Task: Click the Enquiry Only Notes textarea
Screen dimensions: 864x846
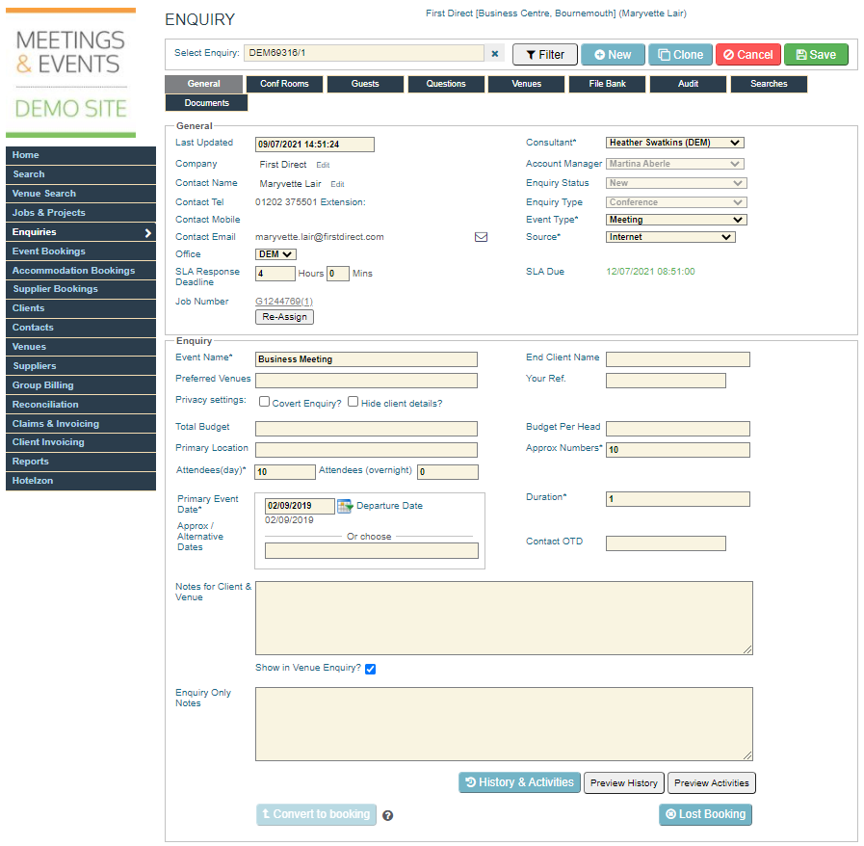Action: 504,725
